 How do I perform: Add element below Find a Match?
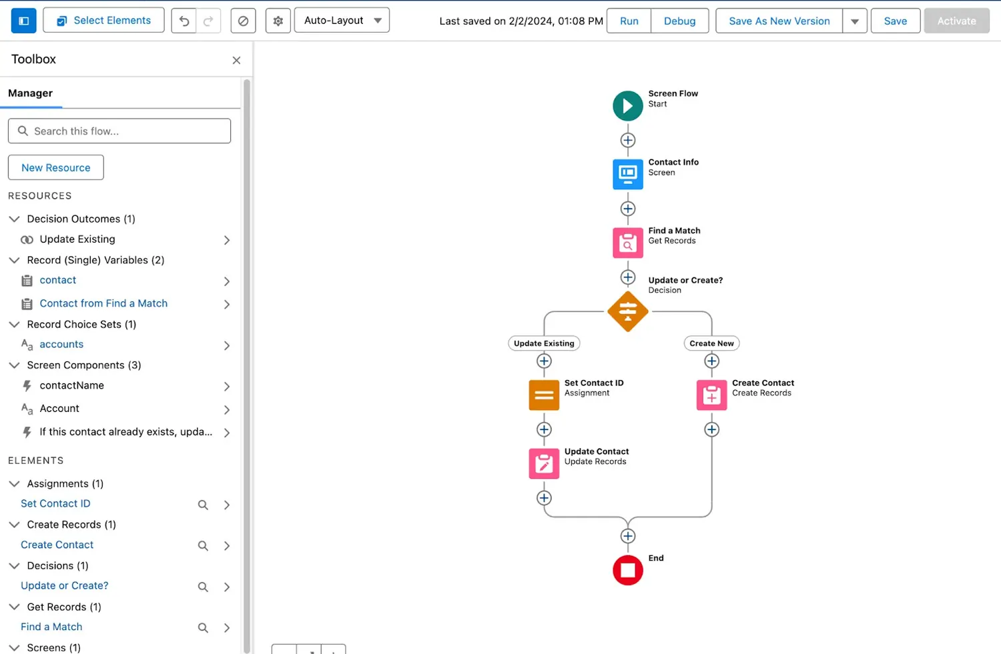627,277
